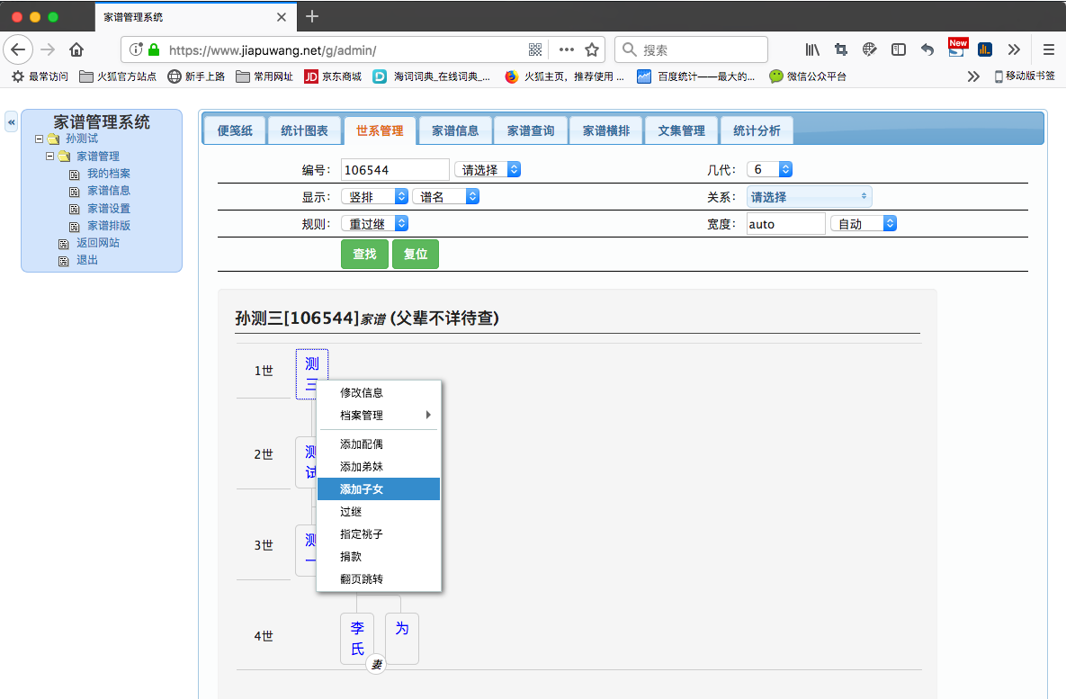Collapse the 孙测试 tree node
The width and height of the screenshot is (1066, 699).
point(39,139)
